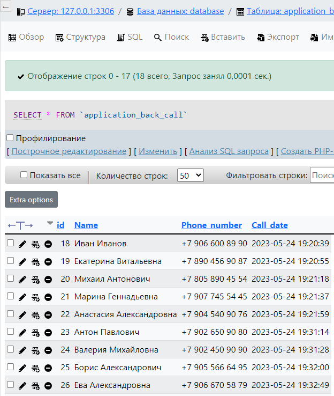This screenshot has width=334, height=396.
Task: Click the SELECT keyword in the query
Action: tap(27, 115)
